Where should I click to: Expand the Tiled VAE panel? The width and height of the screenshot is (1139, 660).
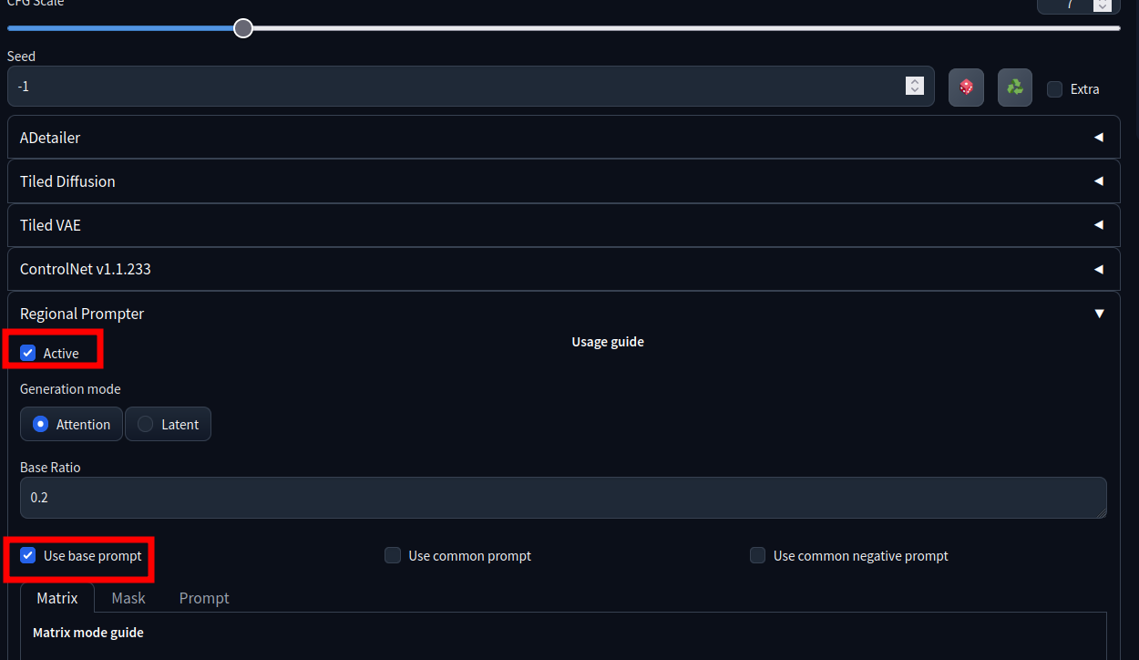click(x=563, y=225)
